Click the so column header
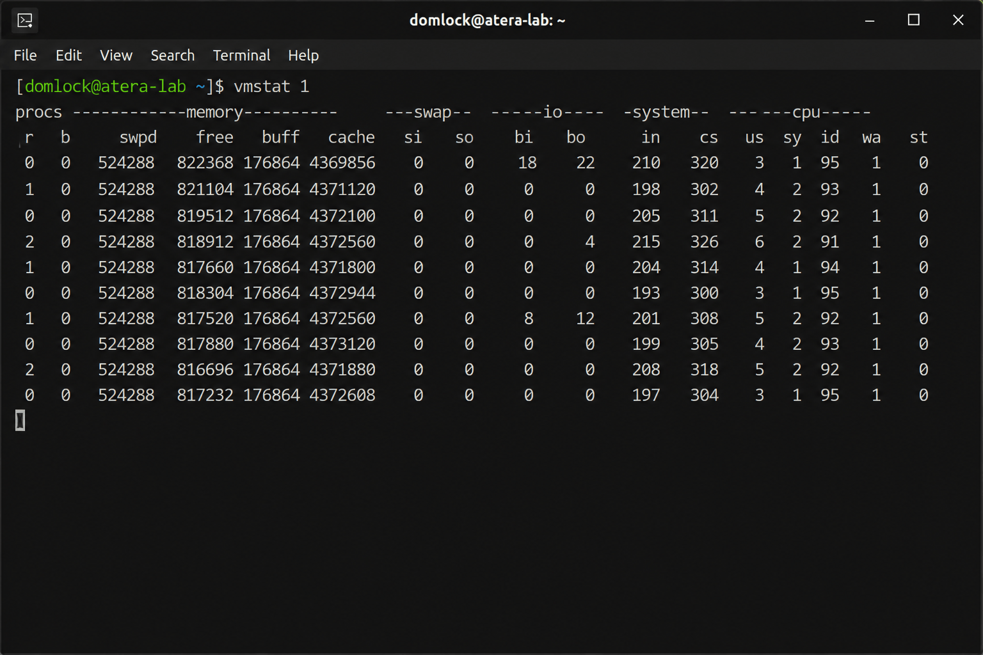This screenshot has height=655, width=983. (x=464, y=138)
